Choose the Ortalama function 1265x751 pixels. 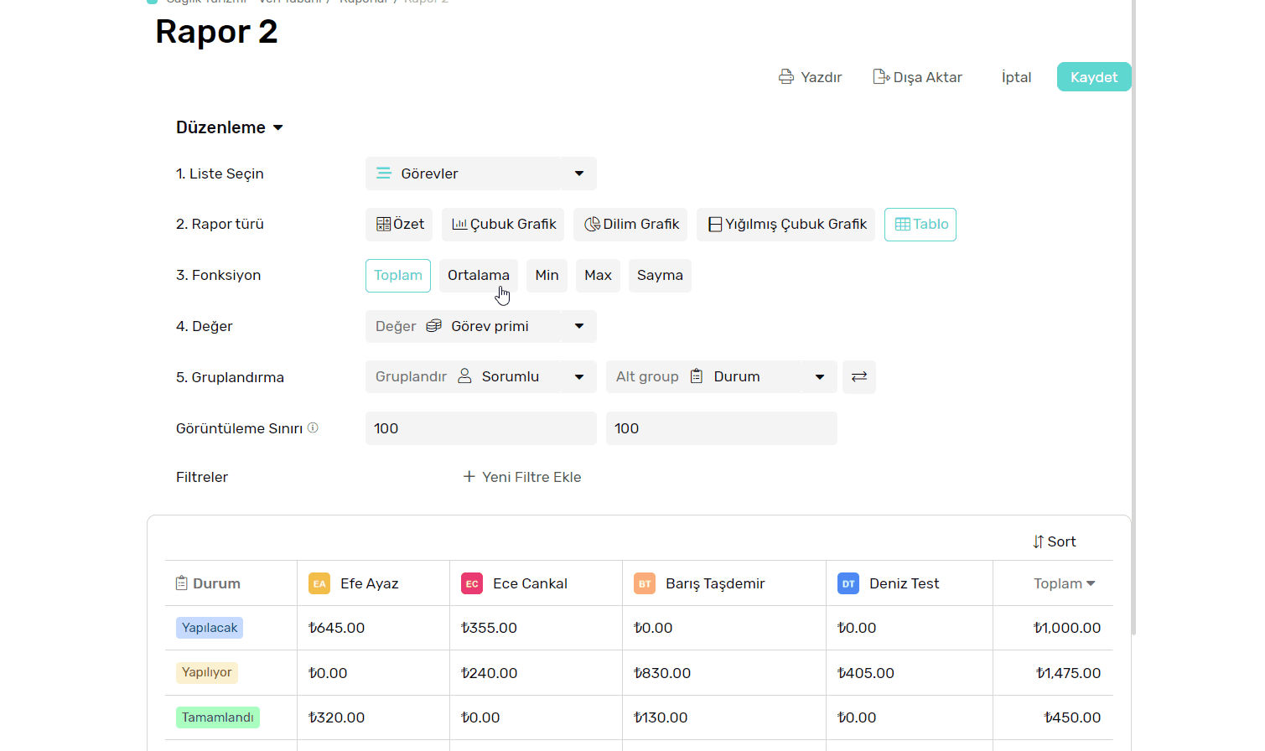pos(479,276)
